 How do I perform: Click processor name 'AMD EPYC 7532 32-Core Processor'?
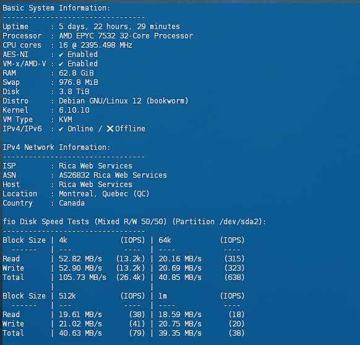coord(126,36)
